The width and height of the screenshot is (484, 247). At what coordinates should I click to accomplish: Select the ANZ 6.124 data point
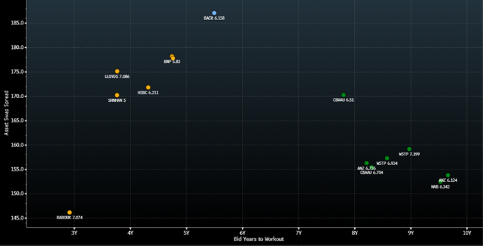448,175
